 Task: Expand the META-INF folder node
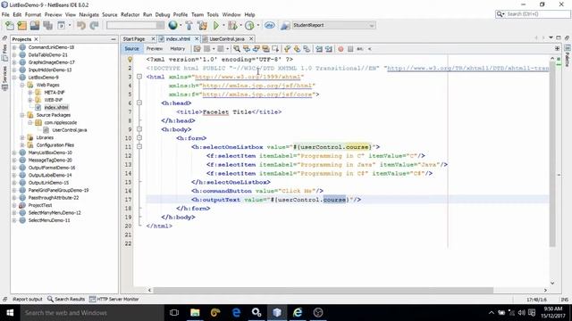pyautogui.click(x=29, y=93)
